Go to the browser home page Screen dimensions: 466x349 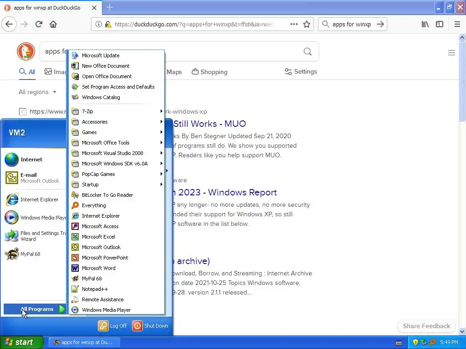[53, 24]
